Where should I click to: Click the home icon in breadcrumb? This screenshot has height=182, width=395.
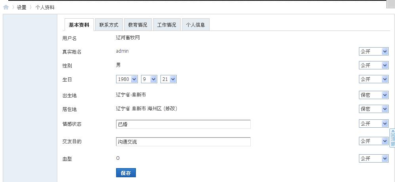pos(6,7)
